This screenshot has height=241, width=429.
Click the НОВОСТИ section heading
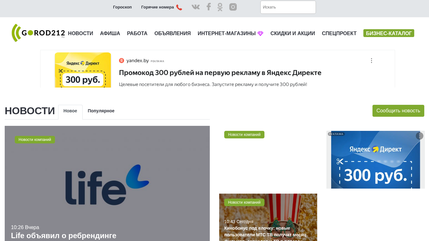click(x=30, y=111)
